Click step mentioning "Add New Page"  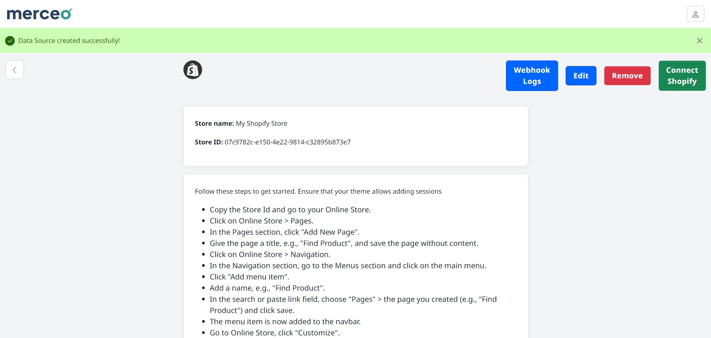coord(284,232)
